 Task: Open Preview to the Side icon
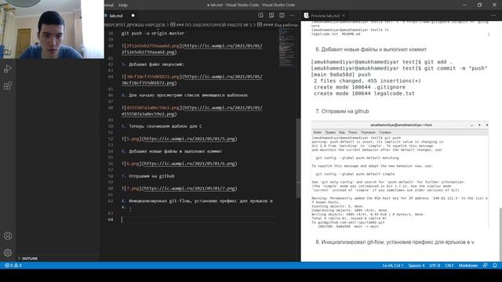coord(271,16)
